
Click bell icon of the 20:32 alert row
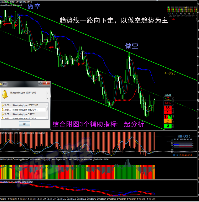(3, 114)
